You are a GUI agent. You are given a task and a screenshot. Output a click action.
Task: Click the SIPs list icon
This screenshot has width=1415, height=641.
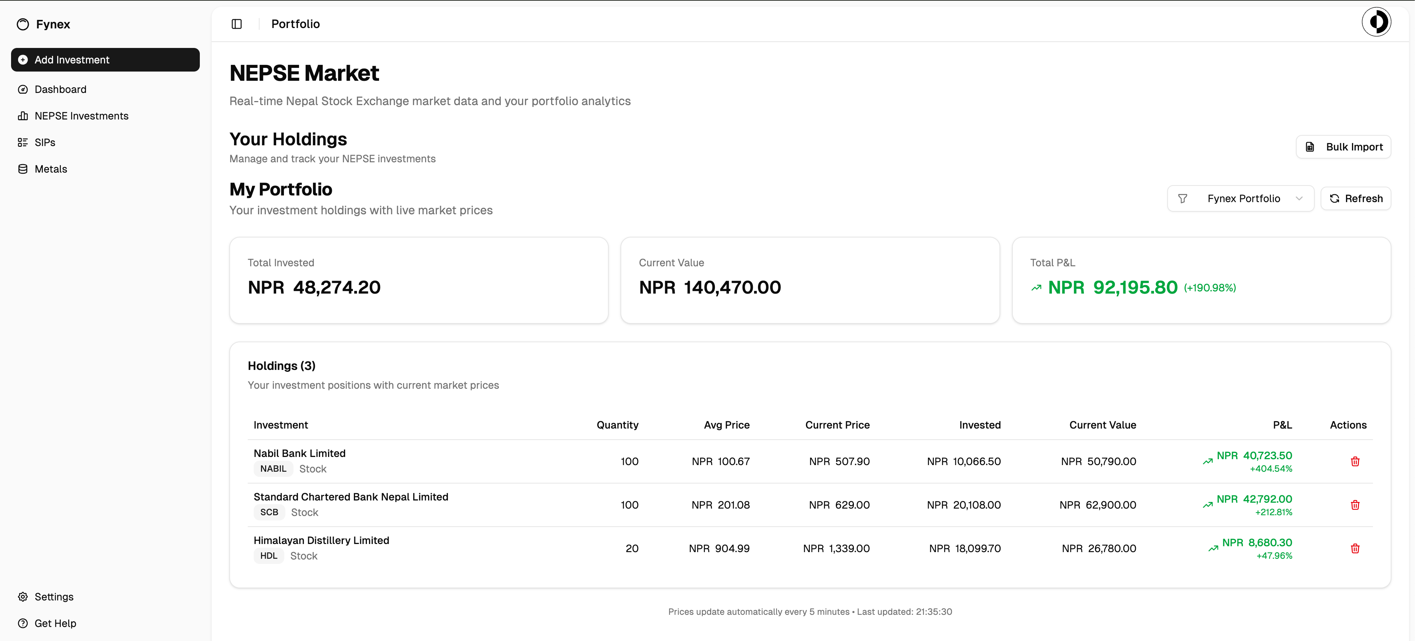(22, 142)
